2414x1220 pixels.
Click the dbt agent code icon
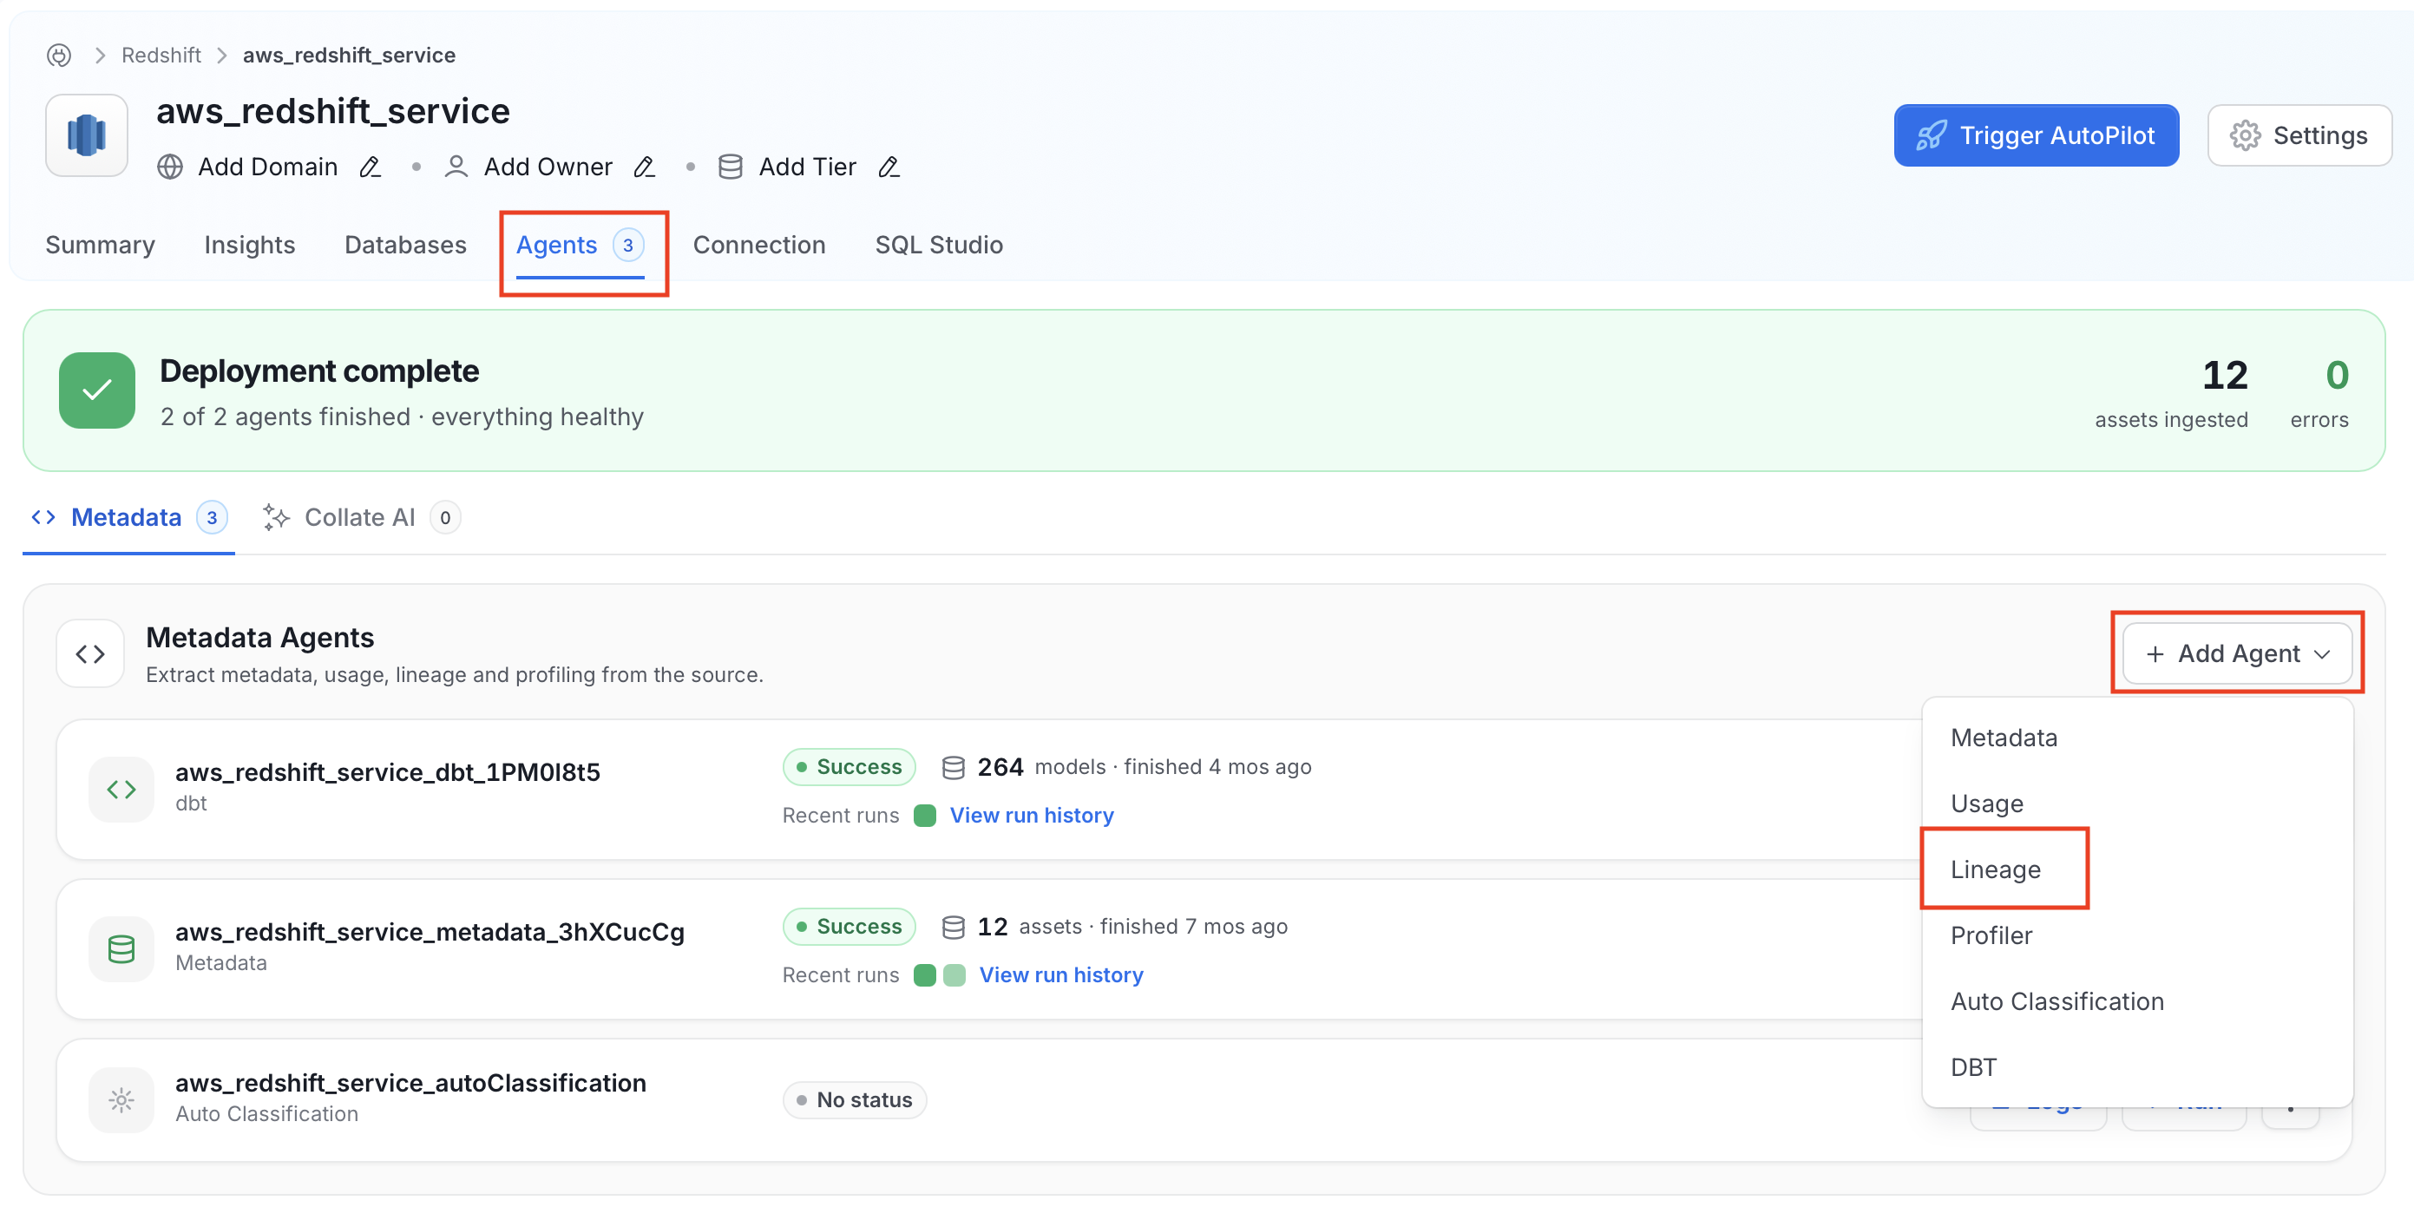121,790
